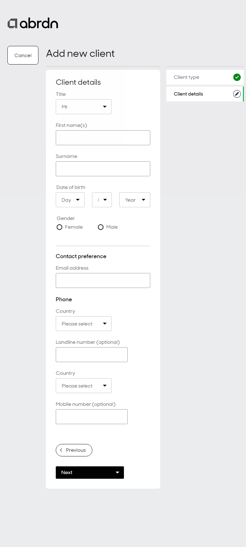The width and height of the screenshot is (246, 547).
Task: Click the chevron on the Previous button
Action: coord(61,450)
